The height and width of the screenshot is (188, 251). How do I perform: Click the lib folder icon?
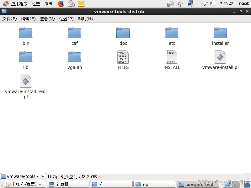26,57
